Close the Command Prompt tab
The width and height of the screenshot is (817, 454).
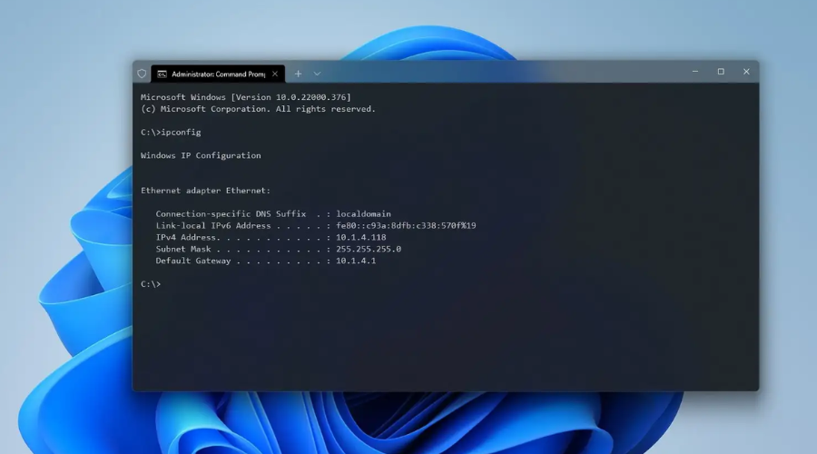[x=274, y=74]
